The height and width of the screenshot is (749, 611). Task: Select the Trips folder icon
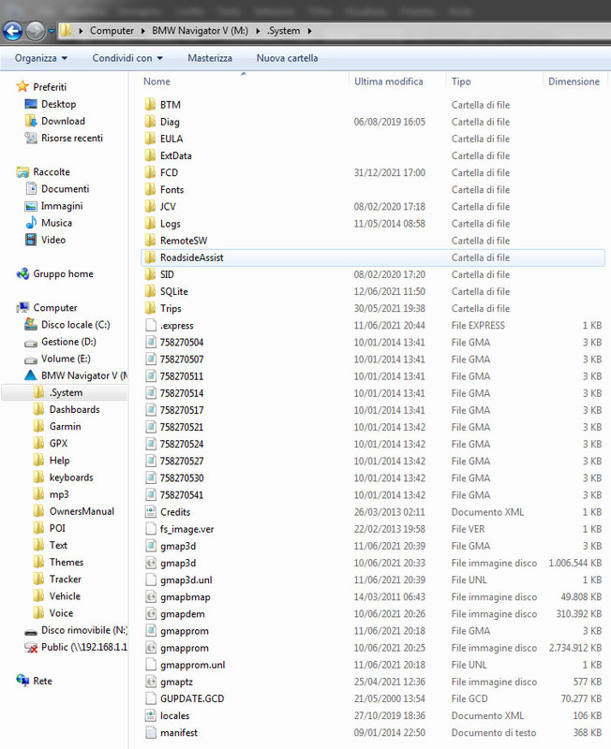pos(150,308)
